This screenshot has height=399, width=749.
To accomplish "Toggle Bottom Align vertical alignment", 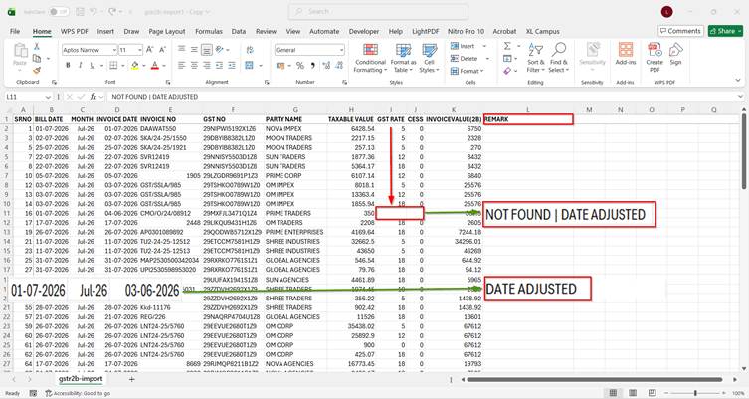I will [x=206, y=49].
